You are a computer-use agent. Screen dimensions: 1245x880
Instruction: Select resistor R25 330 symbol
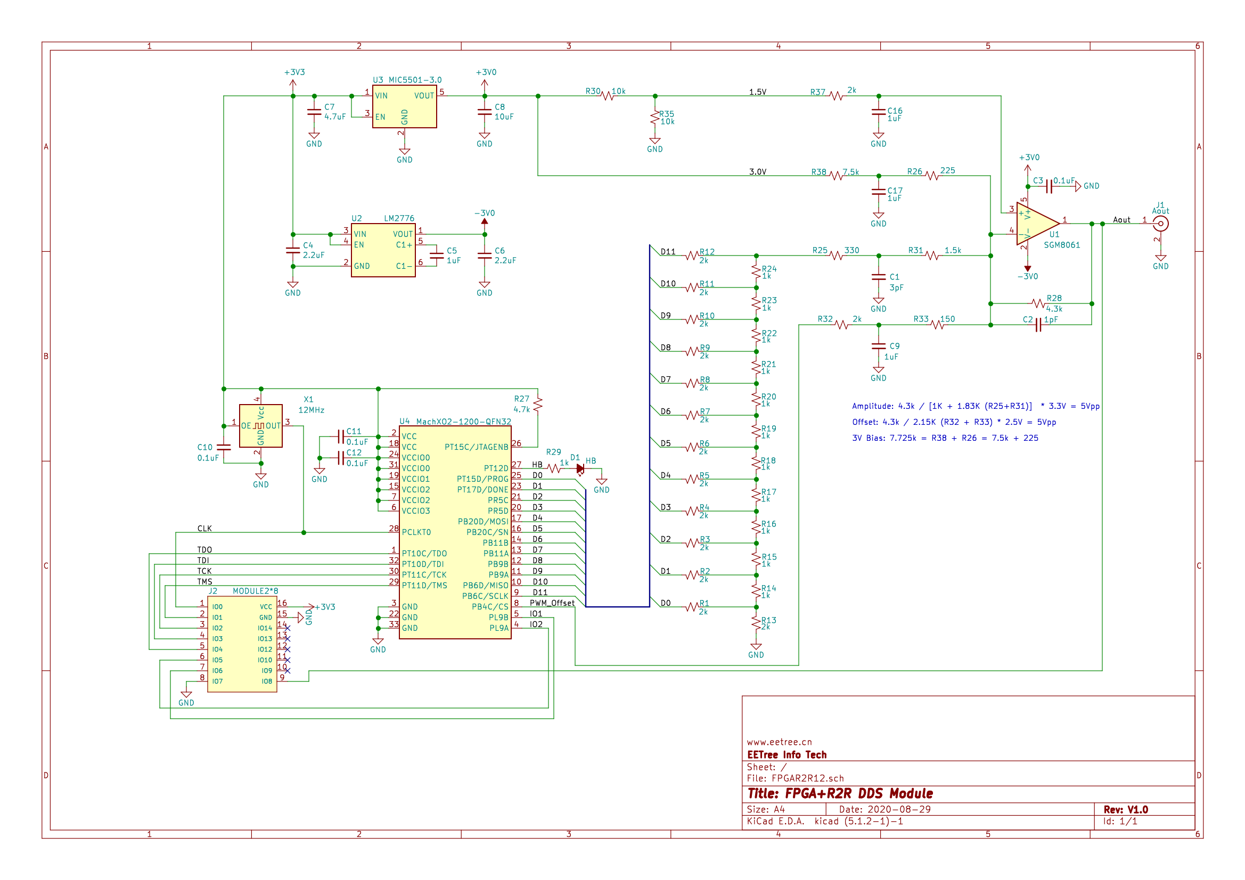(836, 256)
